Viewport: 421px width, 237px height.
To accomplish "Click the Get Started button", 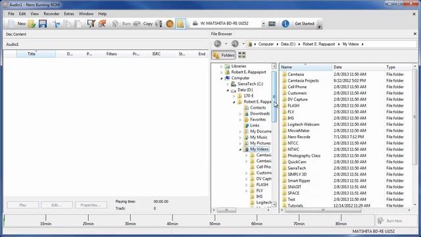I will click(x=305, y=24).
